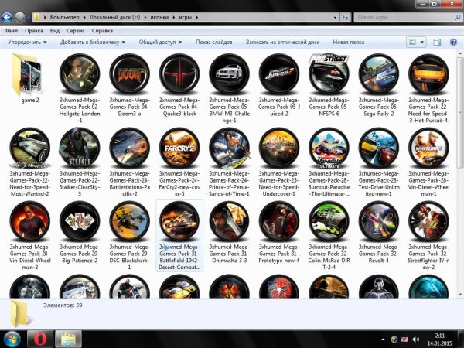Click the Explorer taskbar button

tap(68, 339)
